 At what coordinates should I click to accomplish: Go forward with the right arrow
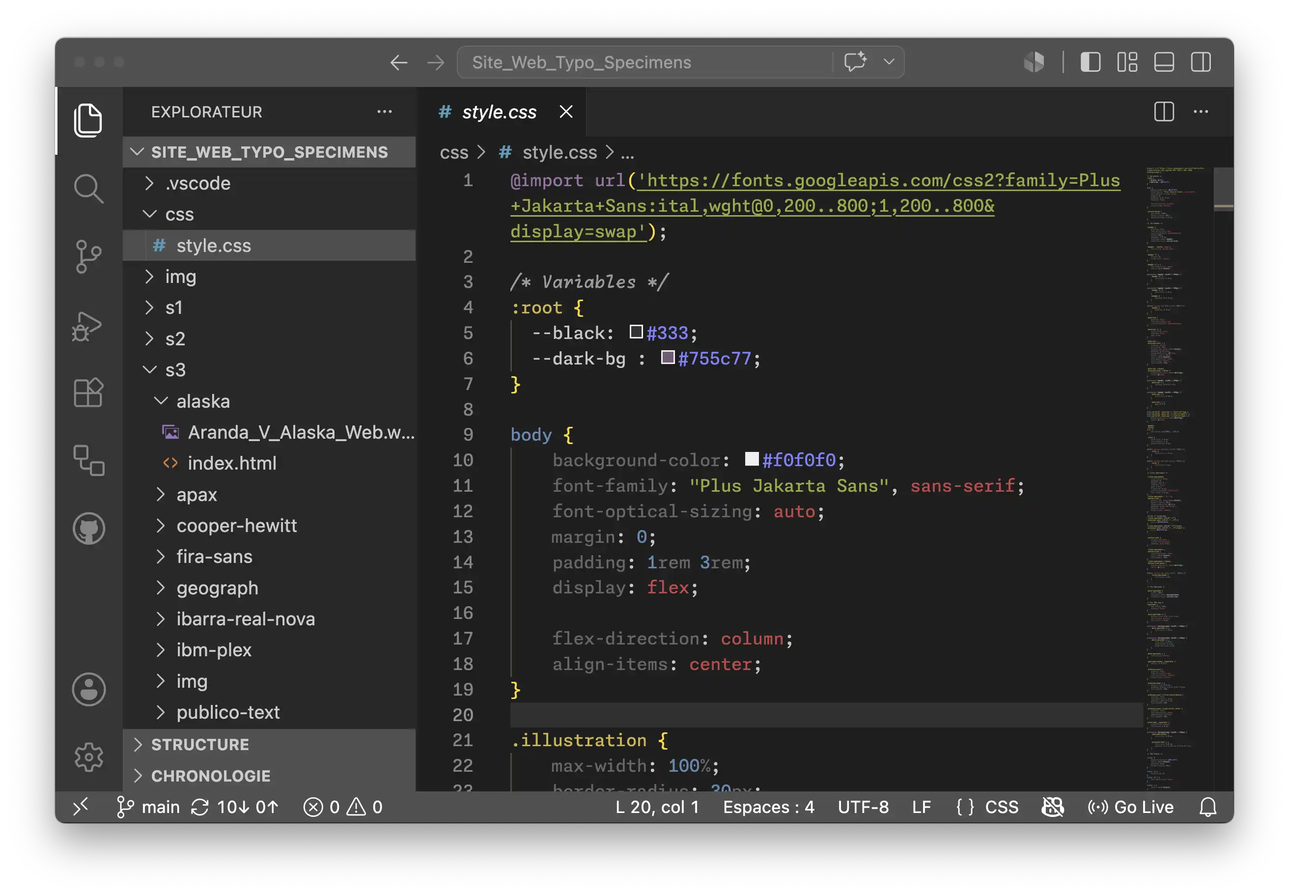pyautogui.click(x=436, y=62)
